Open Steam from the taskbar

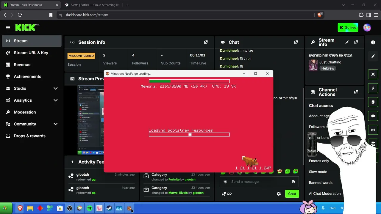pos(109,208)
